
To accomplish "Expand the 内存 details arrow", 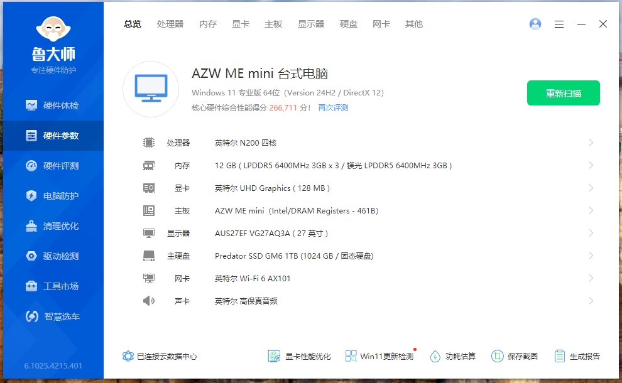I will pyautogui.click(x=591, y=165).
